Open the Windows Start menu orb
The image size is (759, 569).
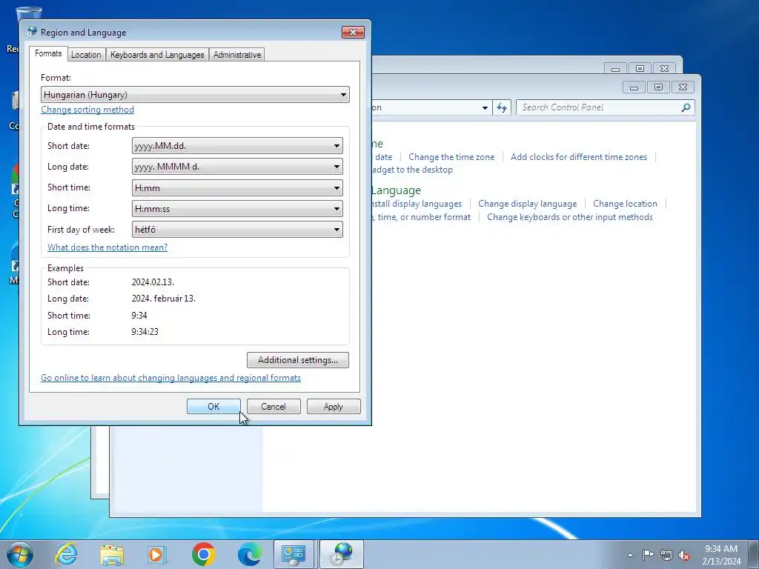point(20,554)
